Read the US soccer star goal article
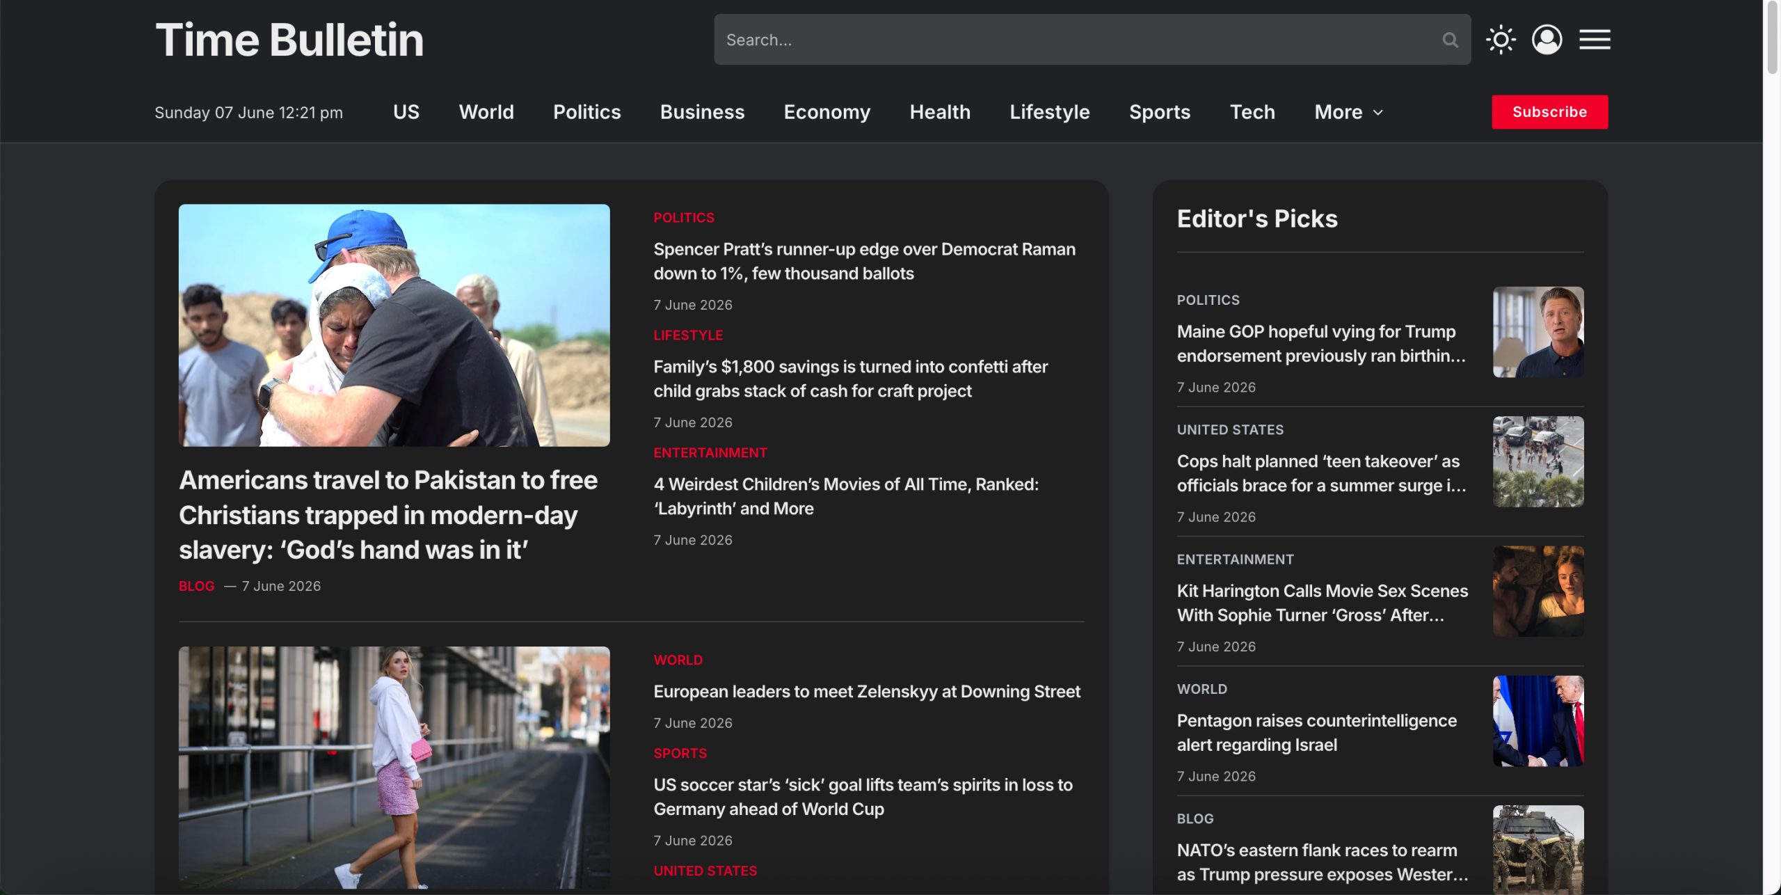Image resolution: width=1781 pixels, height=895 pixels. 863,797
